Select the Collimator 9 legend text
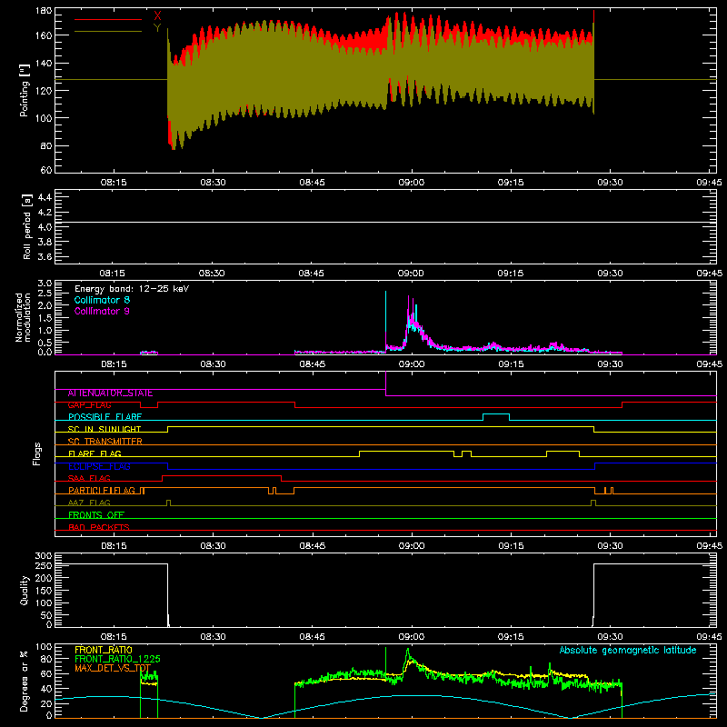 tap(102, 311)
